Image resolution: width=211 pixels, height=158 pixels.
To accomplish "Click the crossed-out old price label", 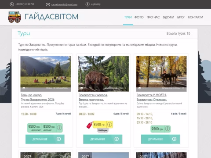I will (103, 130).
